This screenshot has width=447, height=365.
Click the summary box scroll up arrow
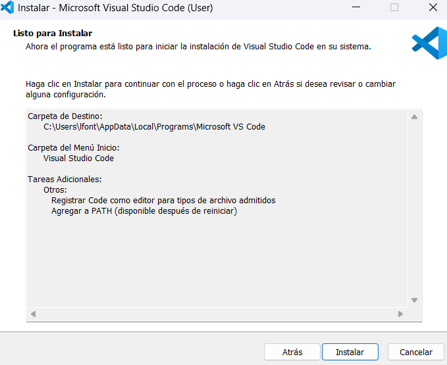pos(414,117)
